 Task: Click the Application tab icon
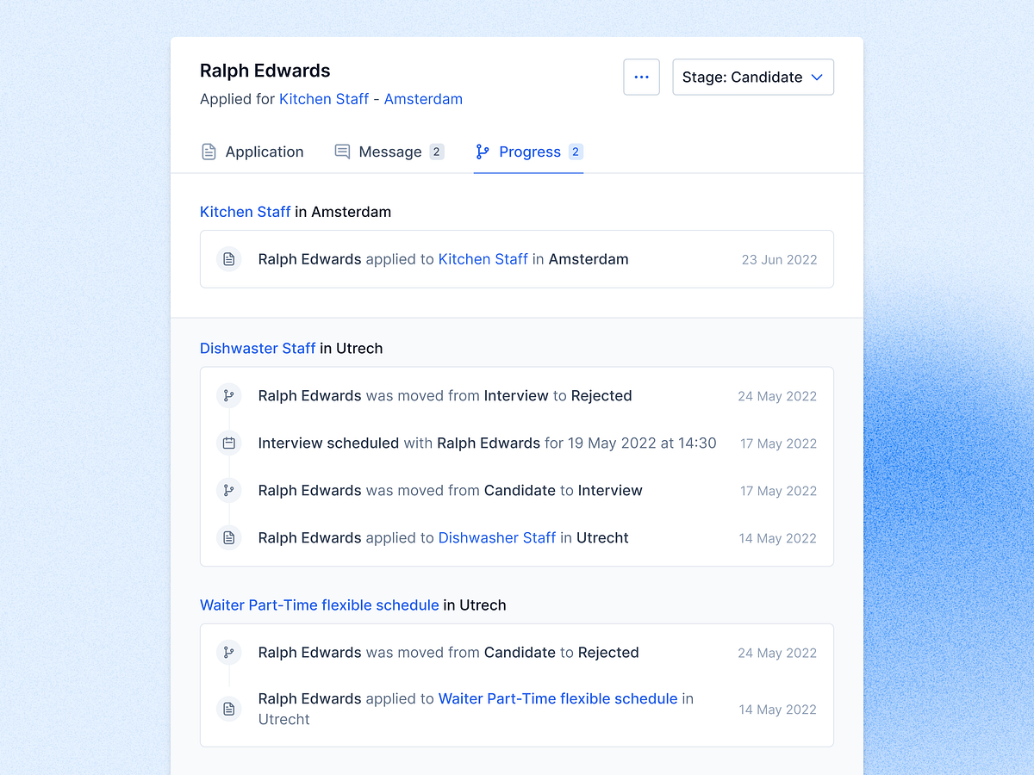(209, 151)
